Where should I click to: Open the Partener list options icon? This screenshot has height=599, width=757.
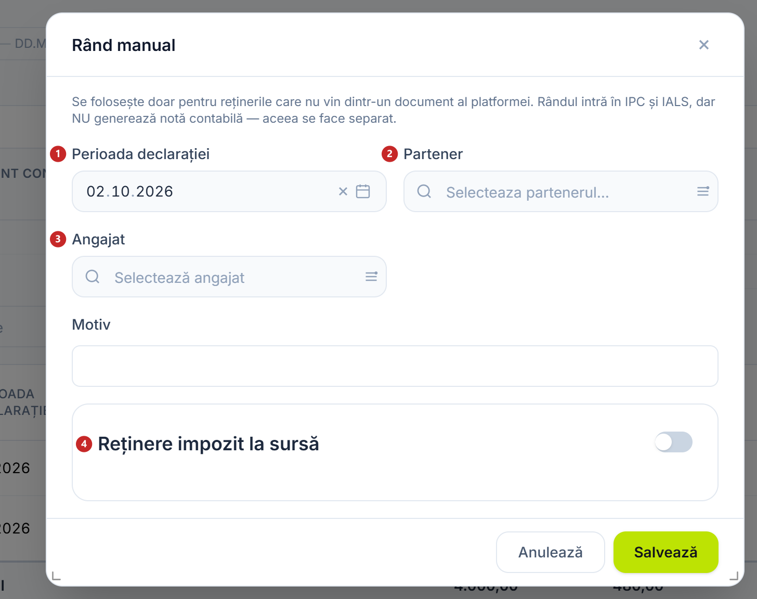coord(703,191)
